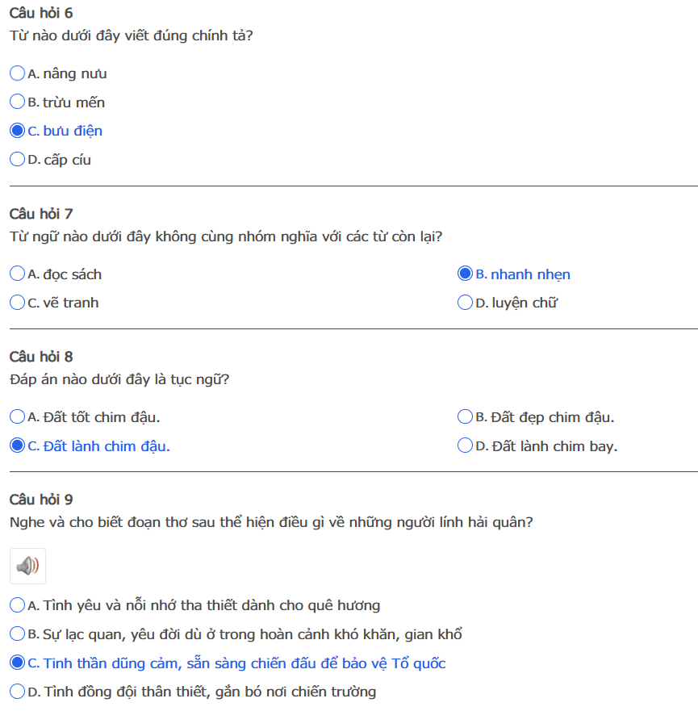Pick answer D. cấp cíu

(x=18, y=160)
